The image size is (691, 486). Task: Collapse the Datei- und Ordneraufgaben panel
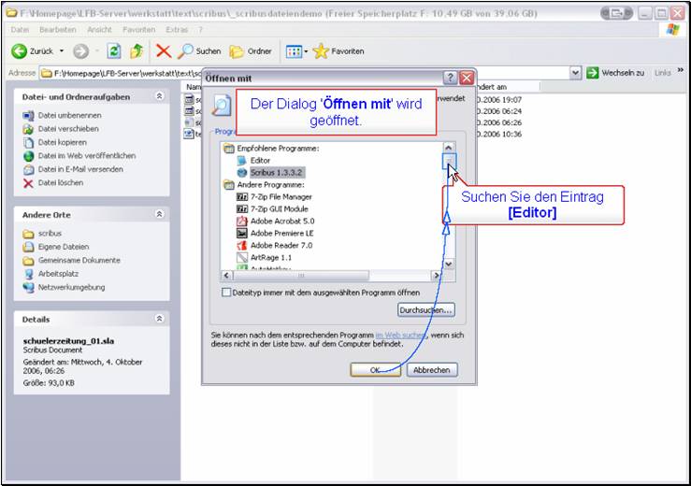159,96
